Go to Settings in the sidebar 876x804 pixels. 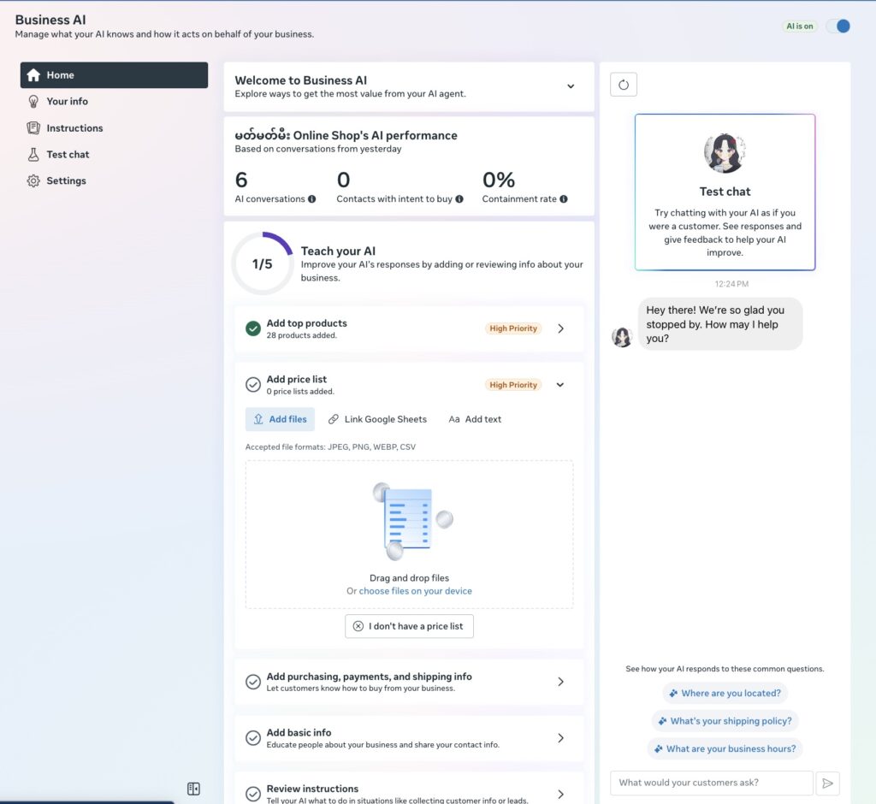click(x=66, y=181)
